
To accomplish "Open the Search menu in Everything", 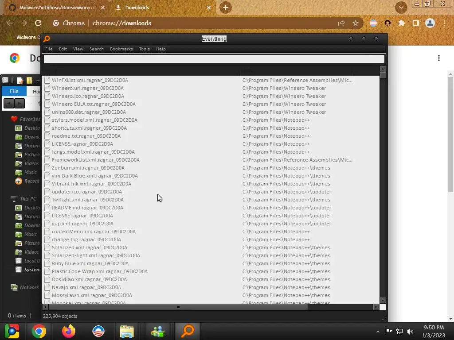I will coord(96,49).
